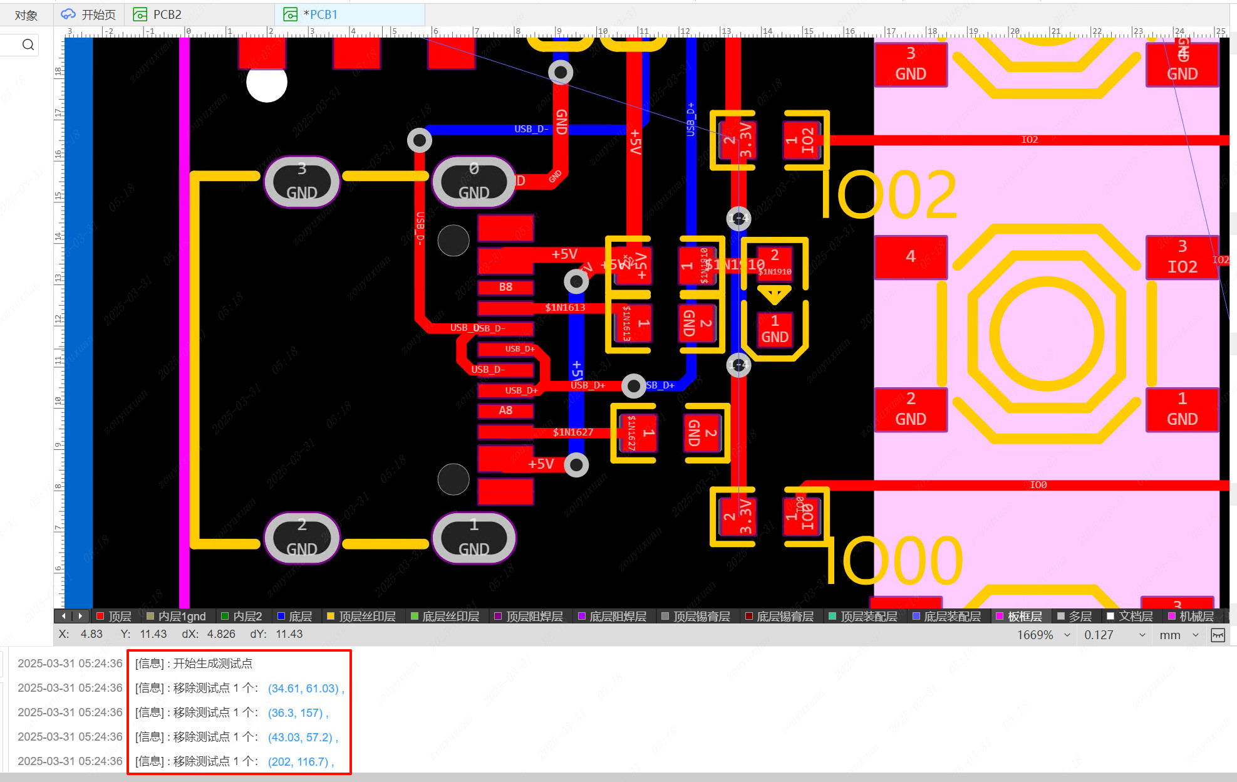Screen dimensions: 1237x782
Task: Open the zoom percentage dropdown
Action: [1067, 635]
